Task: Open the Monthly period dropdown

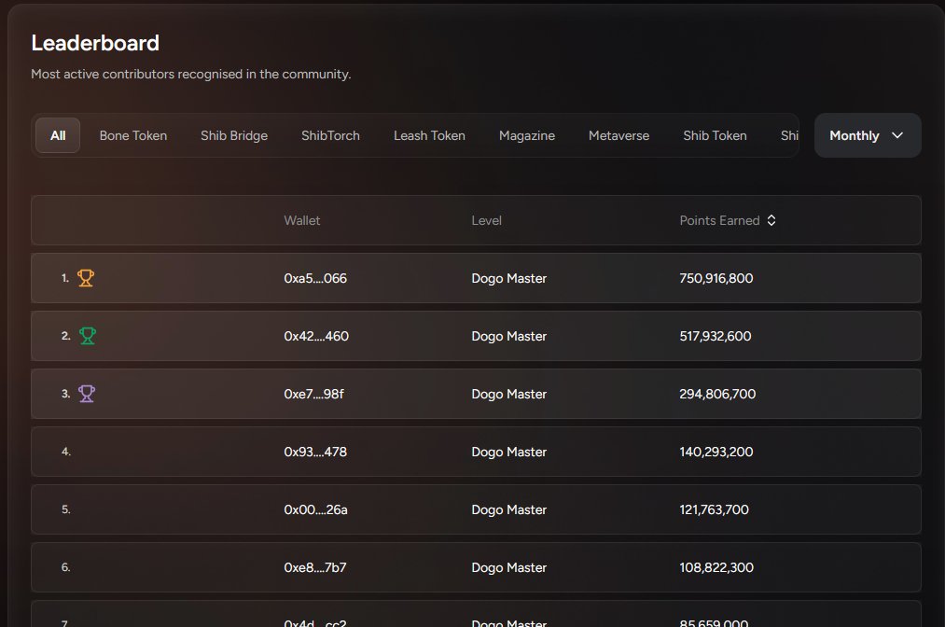Action: point(868,135)
